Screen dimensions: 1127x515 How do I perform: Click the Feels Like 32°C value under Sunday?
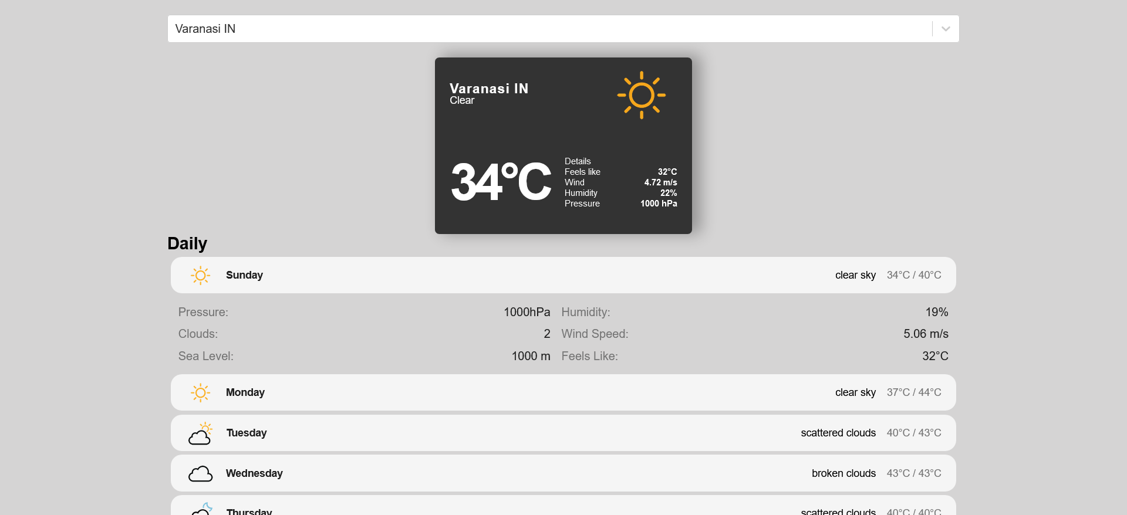point(935,356)
